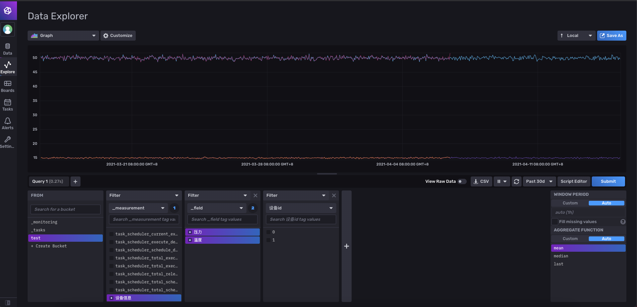Click the Submit button
The width and height of the screenshot is (637, 307).
point(608,181)
